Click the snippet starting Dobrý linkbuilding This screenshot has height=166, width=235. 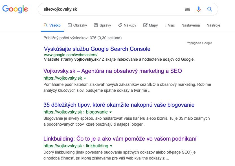coord(119,155)
